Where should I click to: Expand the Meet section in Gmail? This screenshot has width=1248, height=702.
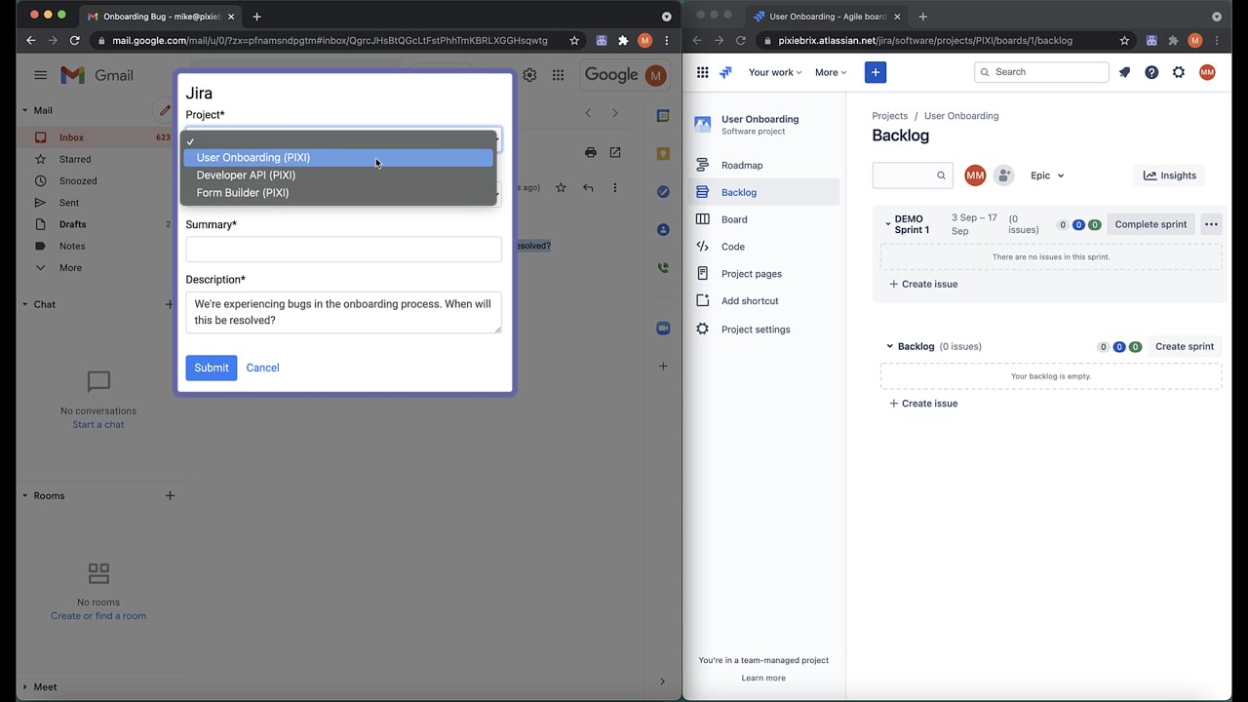coord(25,686)
